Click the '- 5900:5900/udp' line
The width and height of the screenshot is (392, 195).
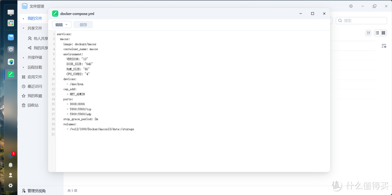pyautogui.click(x=79, y=114)
